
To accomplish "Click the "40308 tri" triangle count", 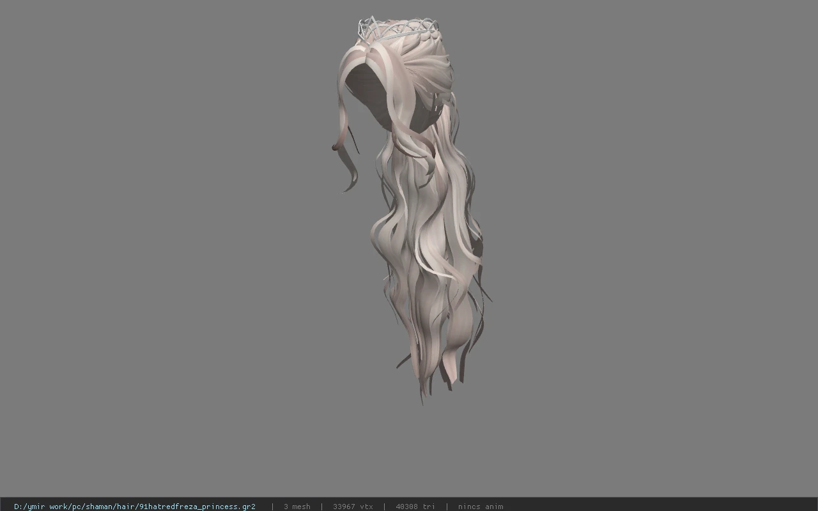I will [x=415, y=507].
